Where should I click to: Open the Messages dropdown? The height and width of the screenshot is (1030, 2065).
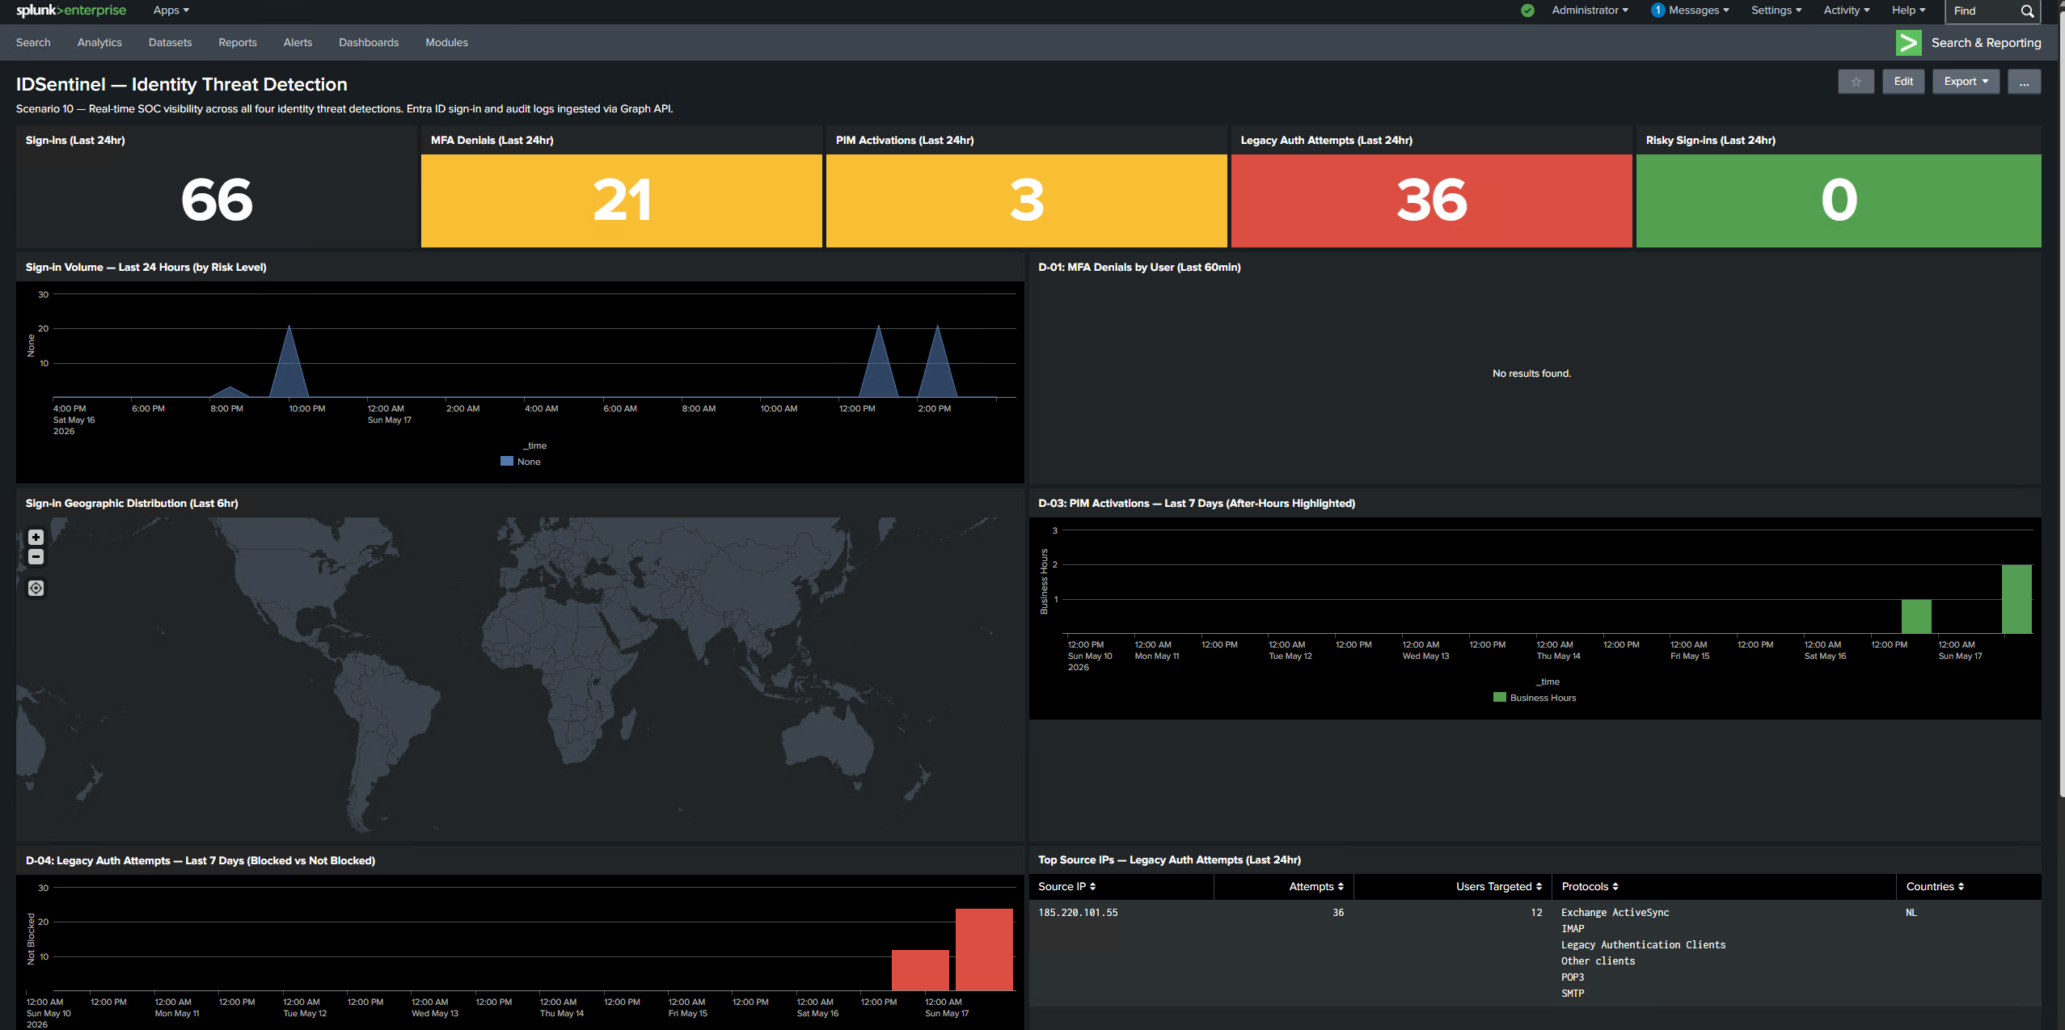(1699, 11)
